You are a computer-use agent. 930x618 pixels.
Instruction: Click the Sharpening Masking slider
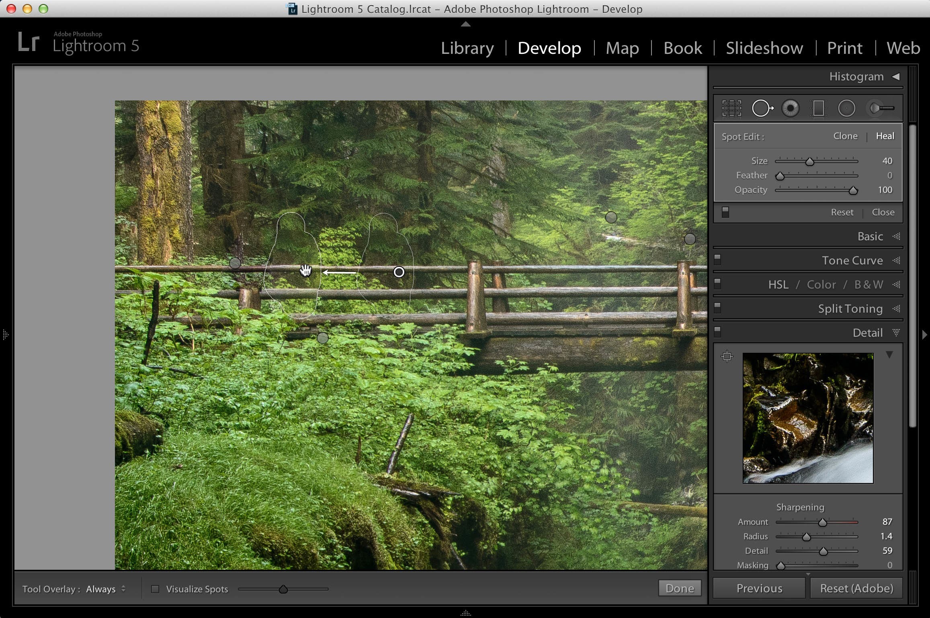point(817,565)
